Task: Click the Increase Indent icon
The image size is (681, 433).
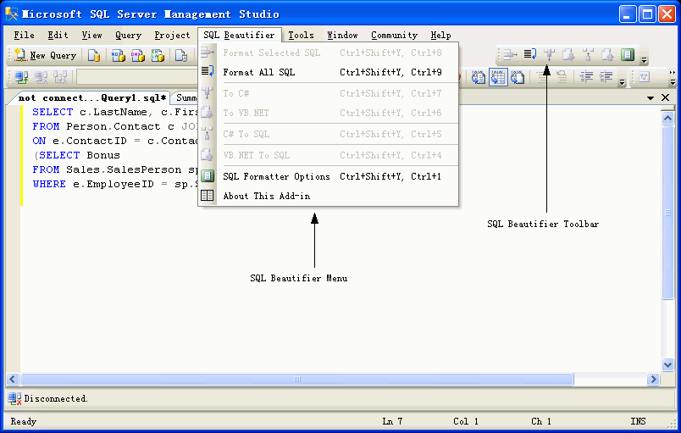Action: pos(606,77)
